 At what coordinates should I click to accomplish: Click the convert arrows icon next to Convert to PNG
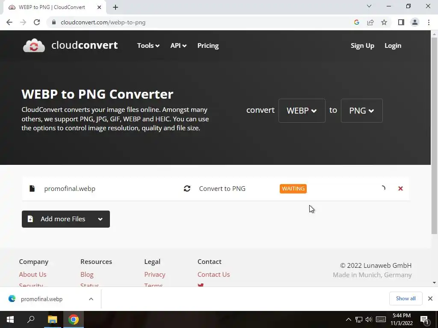(x=187, y=188)
